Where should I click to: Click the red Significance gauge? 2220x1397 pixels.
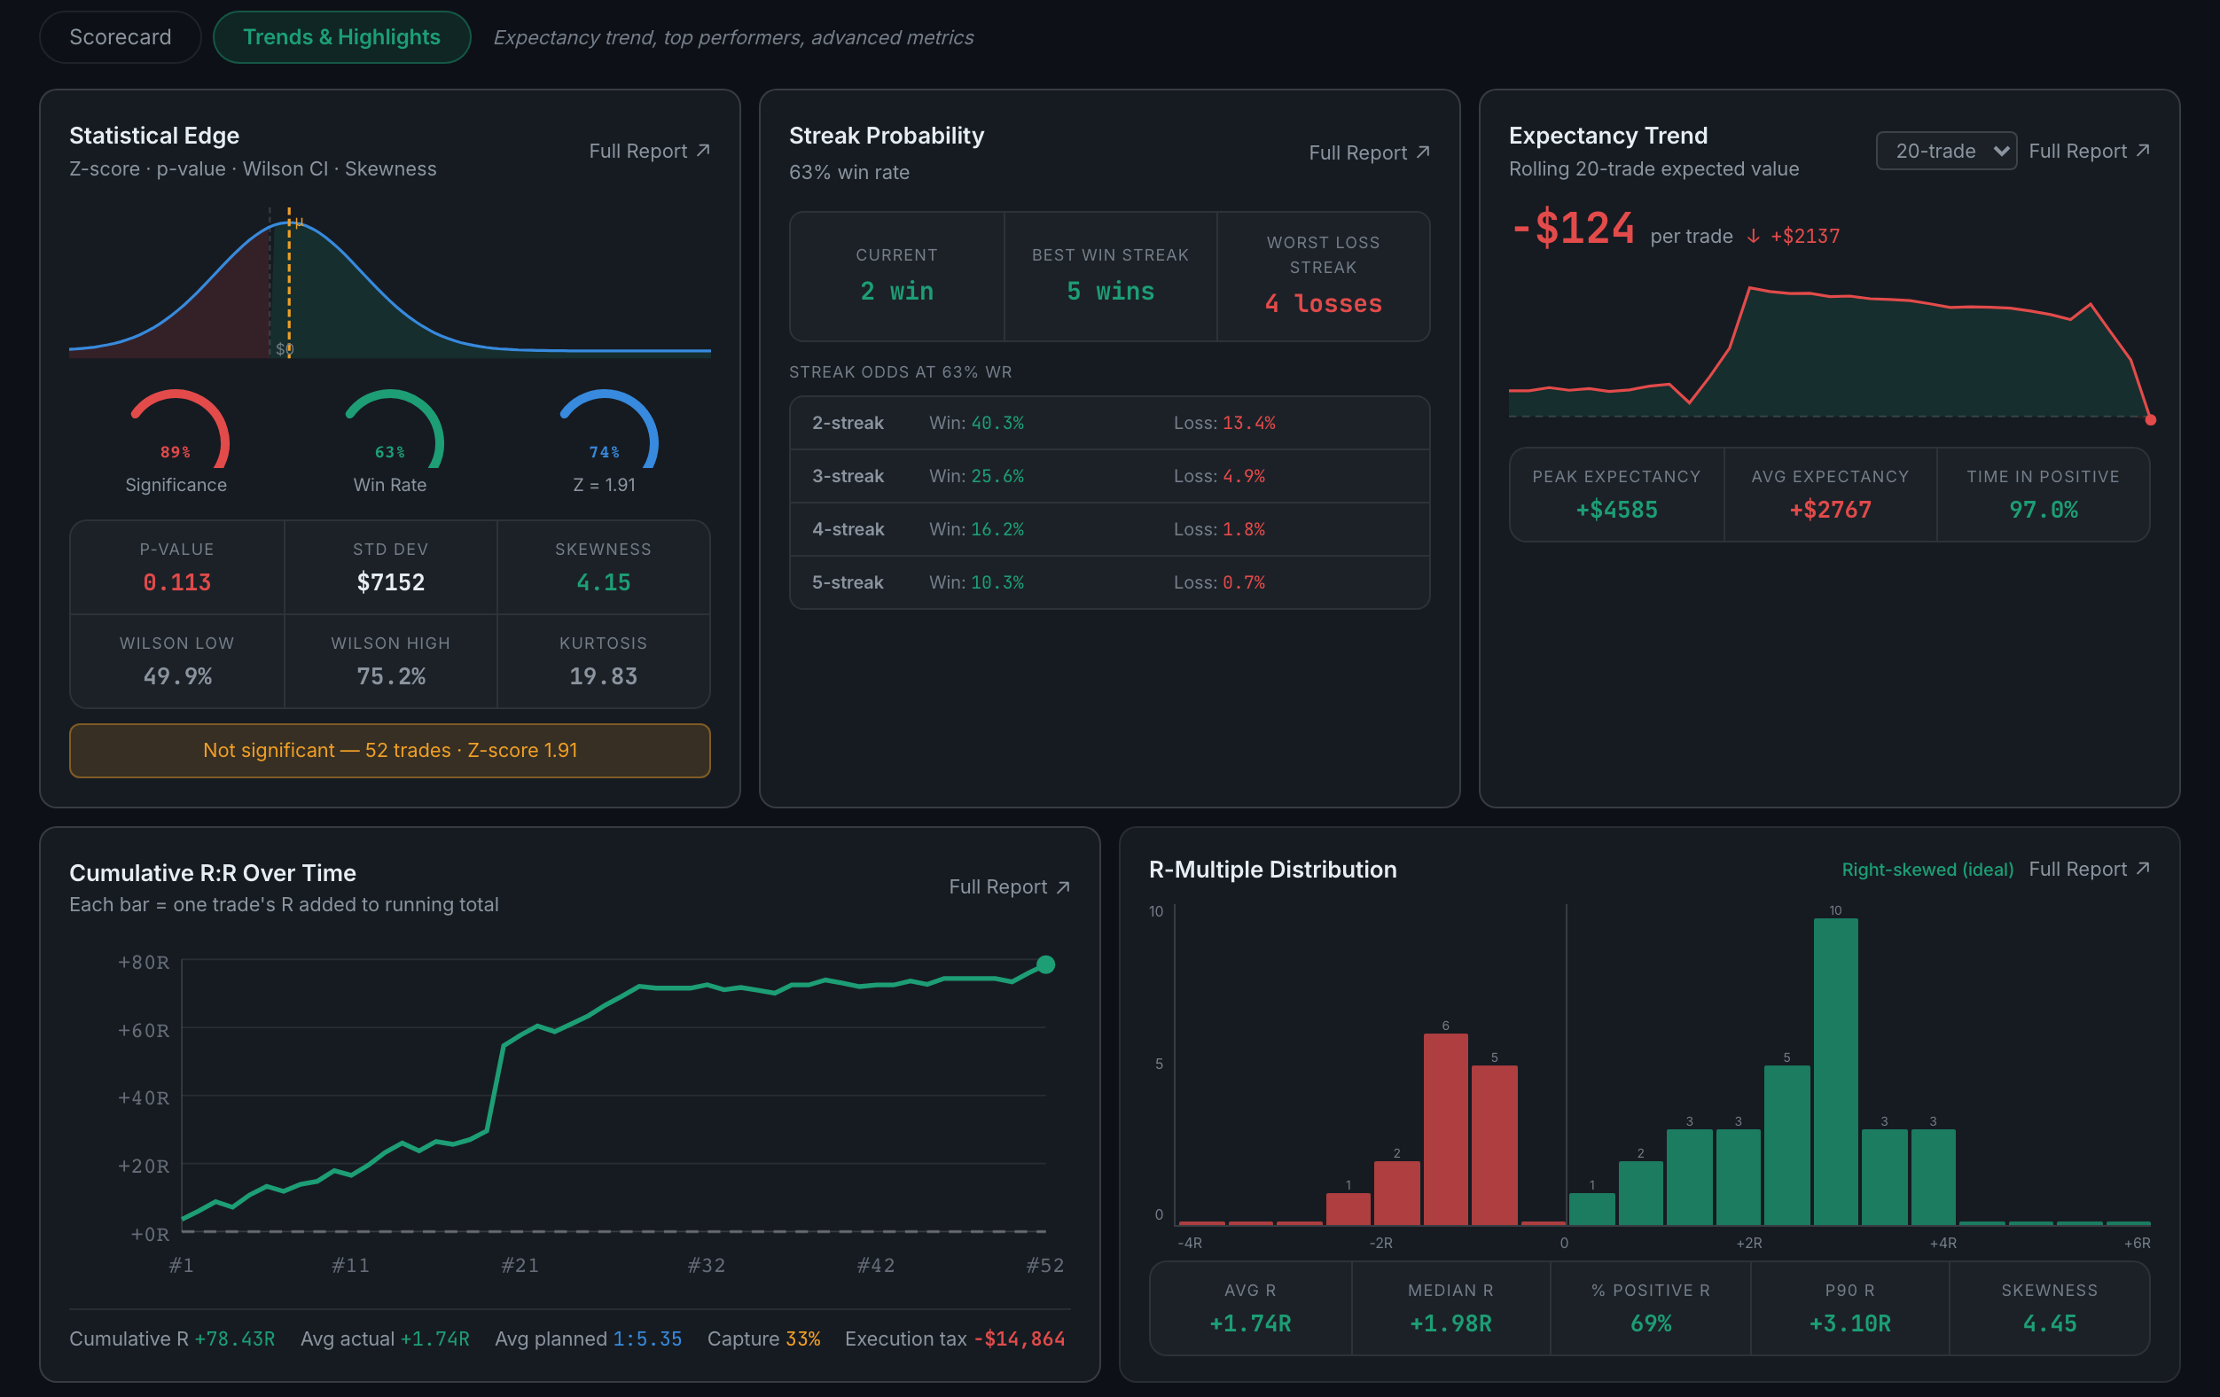(176, 429)
